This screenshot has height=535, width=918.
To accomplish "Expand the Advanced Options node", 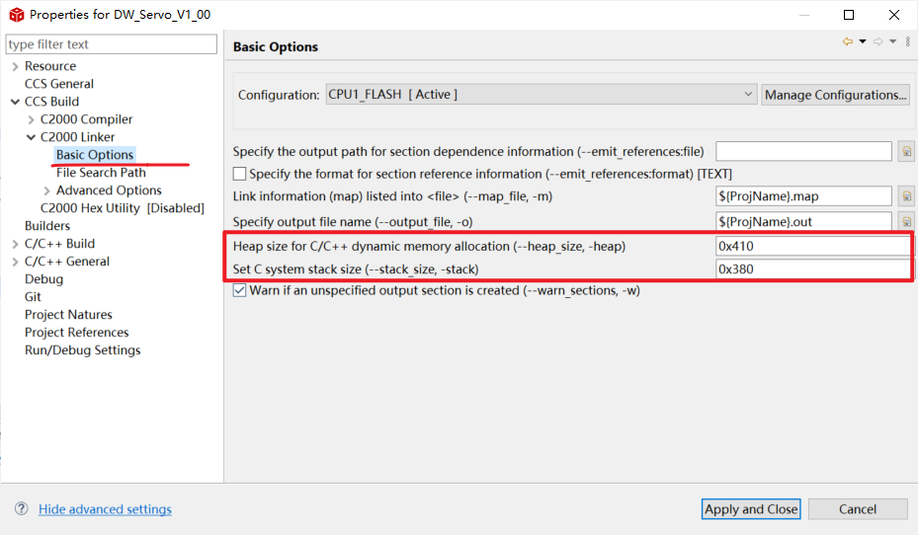I will click(x=46, y=191).
